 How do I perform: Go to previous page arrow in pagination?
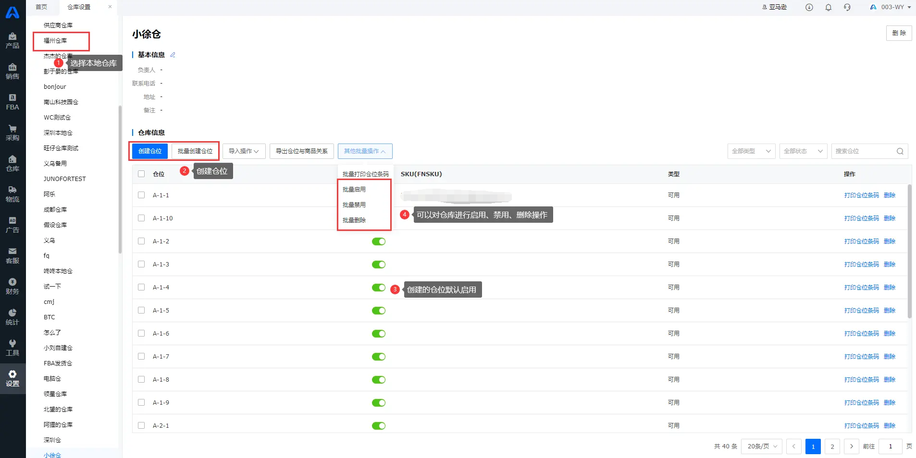[794, 446]
